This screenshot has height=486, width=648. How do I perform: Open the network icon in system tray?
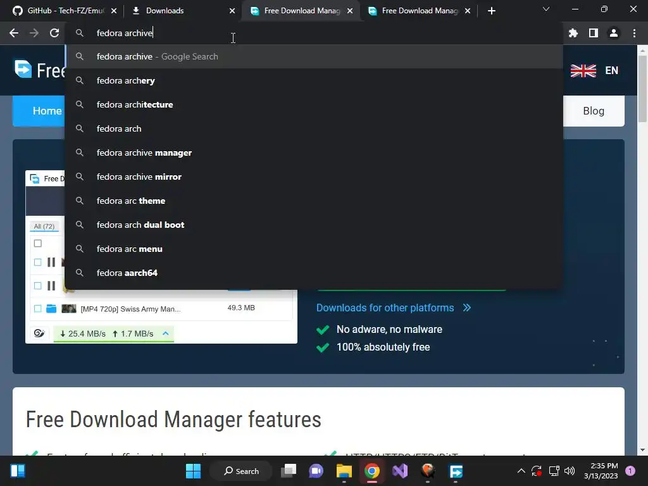554,471
